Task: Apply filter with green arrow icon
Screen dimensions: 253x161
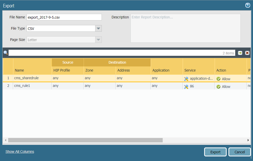Action: pyautogui.click(x=240, y=53)
